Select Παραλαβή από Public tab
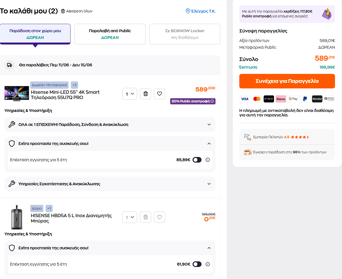 (x=110, y=34)
